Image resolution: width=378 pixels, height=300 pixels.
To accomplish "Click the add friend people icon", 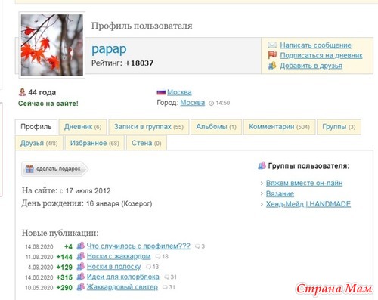I will click(272, 66).
